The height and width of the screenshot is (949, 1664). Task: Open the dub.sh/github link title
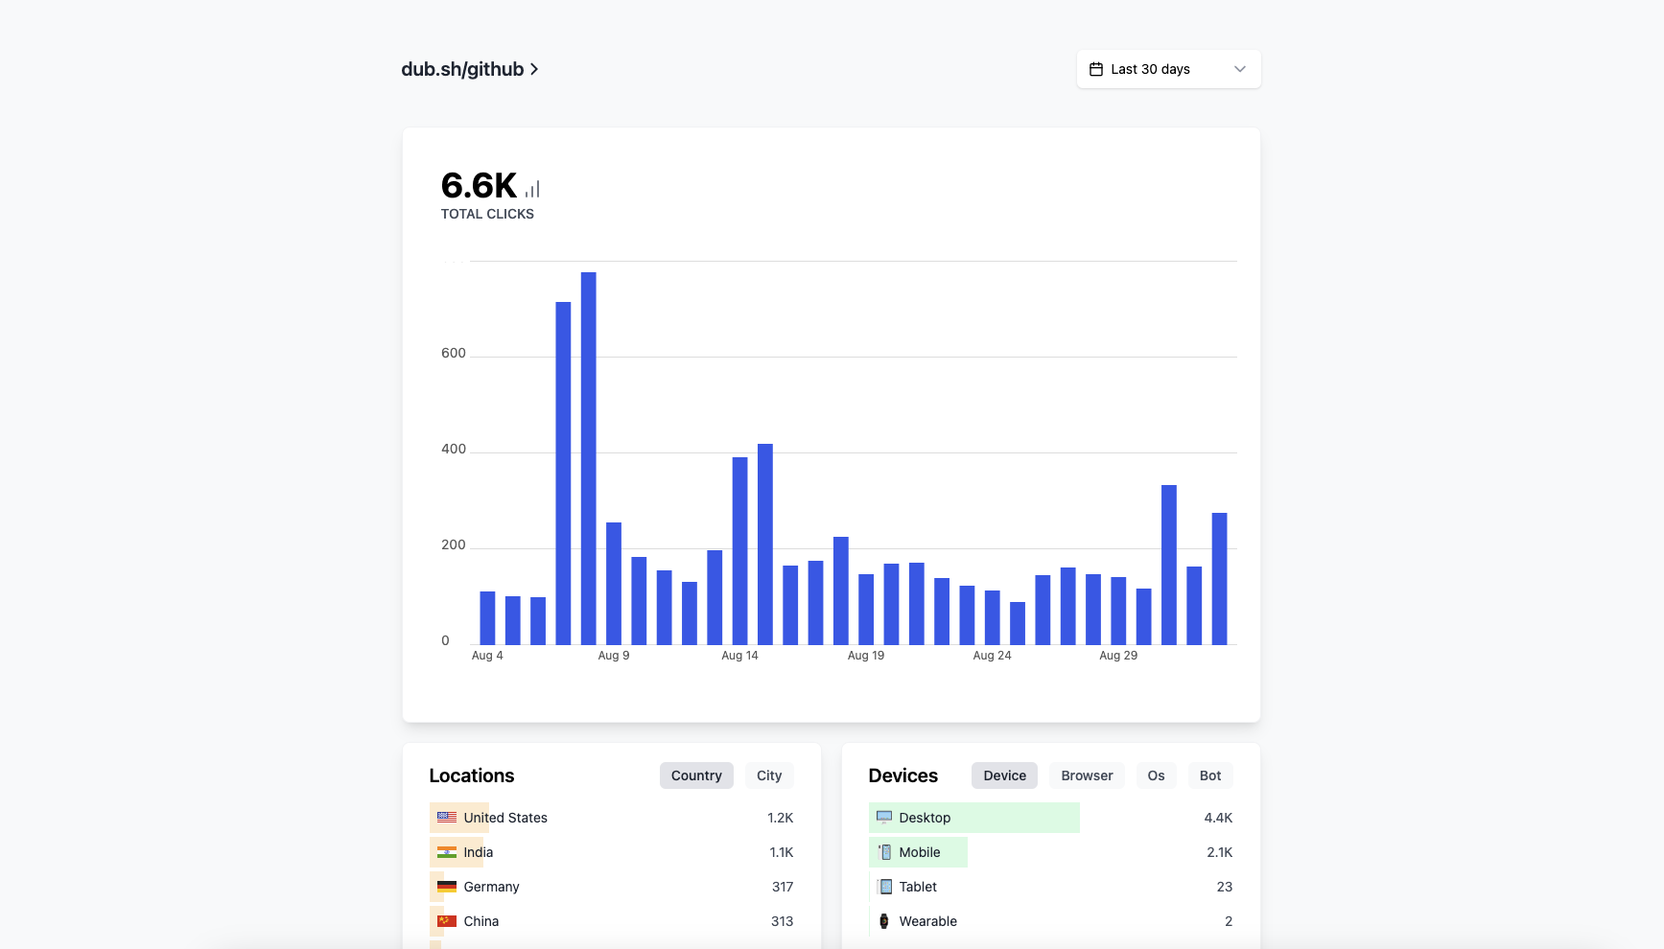tap(462, 69)
